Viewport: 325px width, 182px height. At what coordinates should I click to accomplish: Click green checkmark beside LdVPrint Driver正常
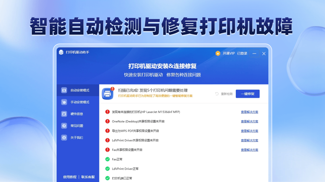[107, 169]
